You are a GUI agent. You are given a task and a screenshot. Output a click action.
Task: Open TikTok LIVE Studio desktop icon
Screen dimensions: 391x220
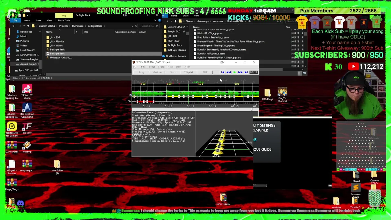click(27, 92)
